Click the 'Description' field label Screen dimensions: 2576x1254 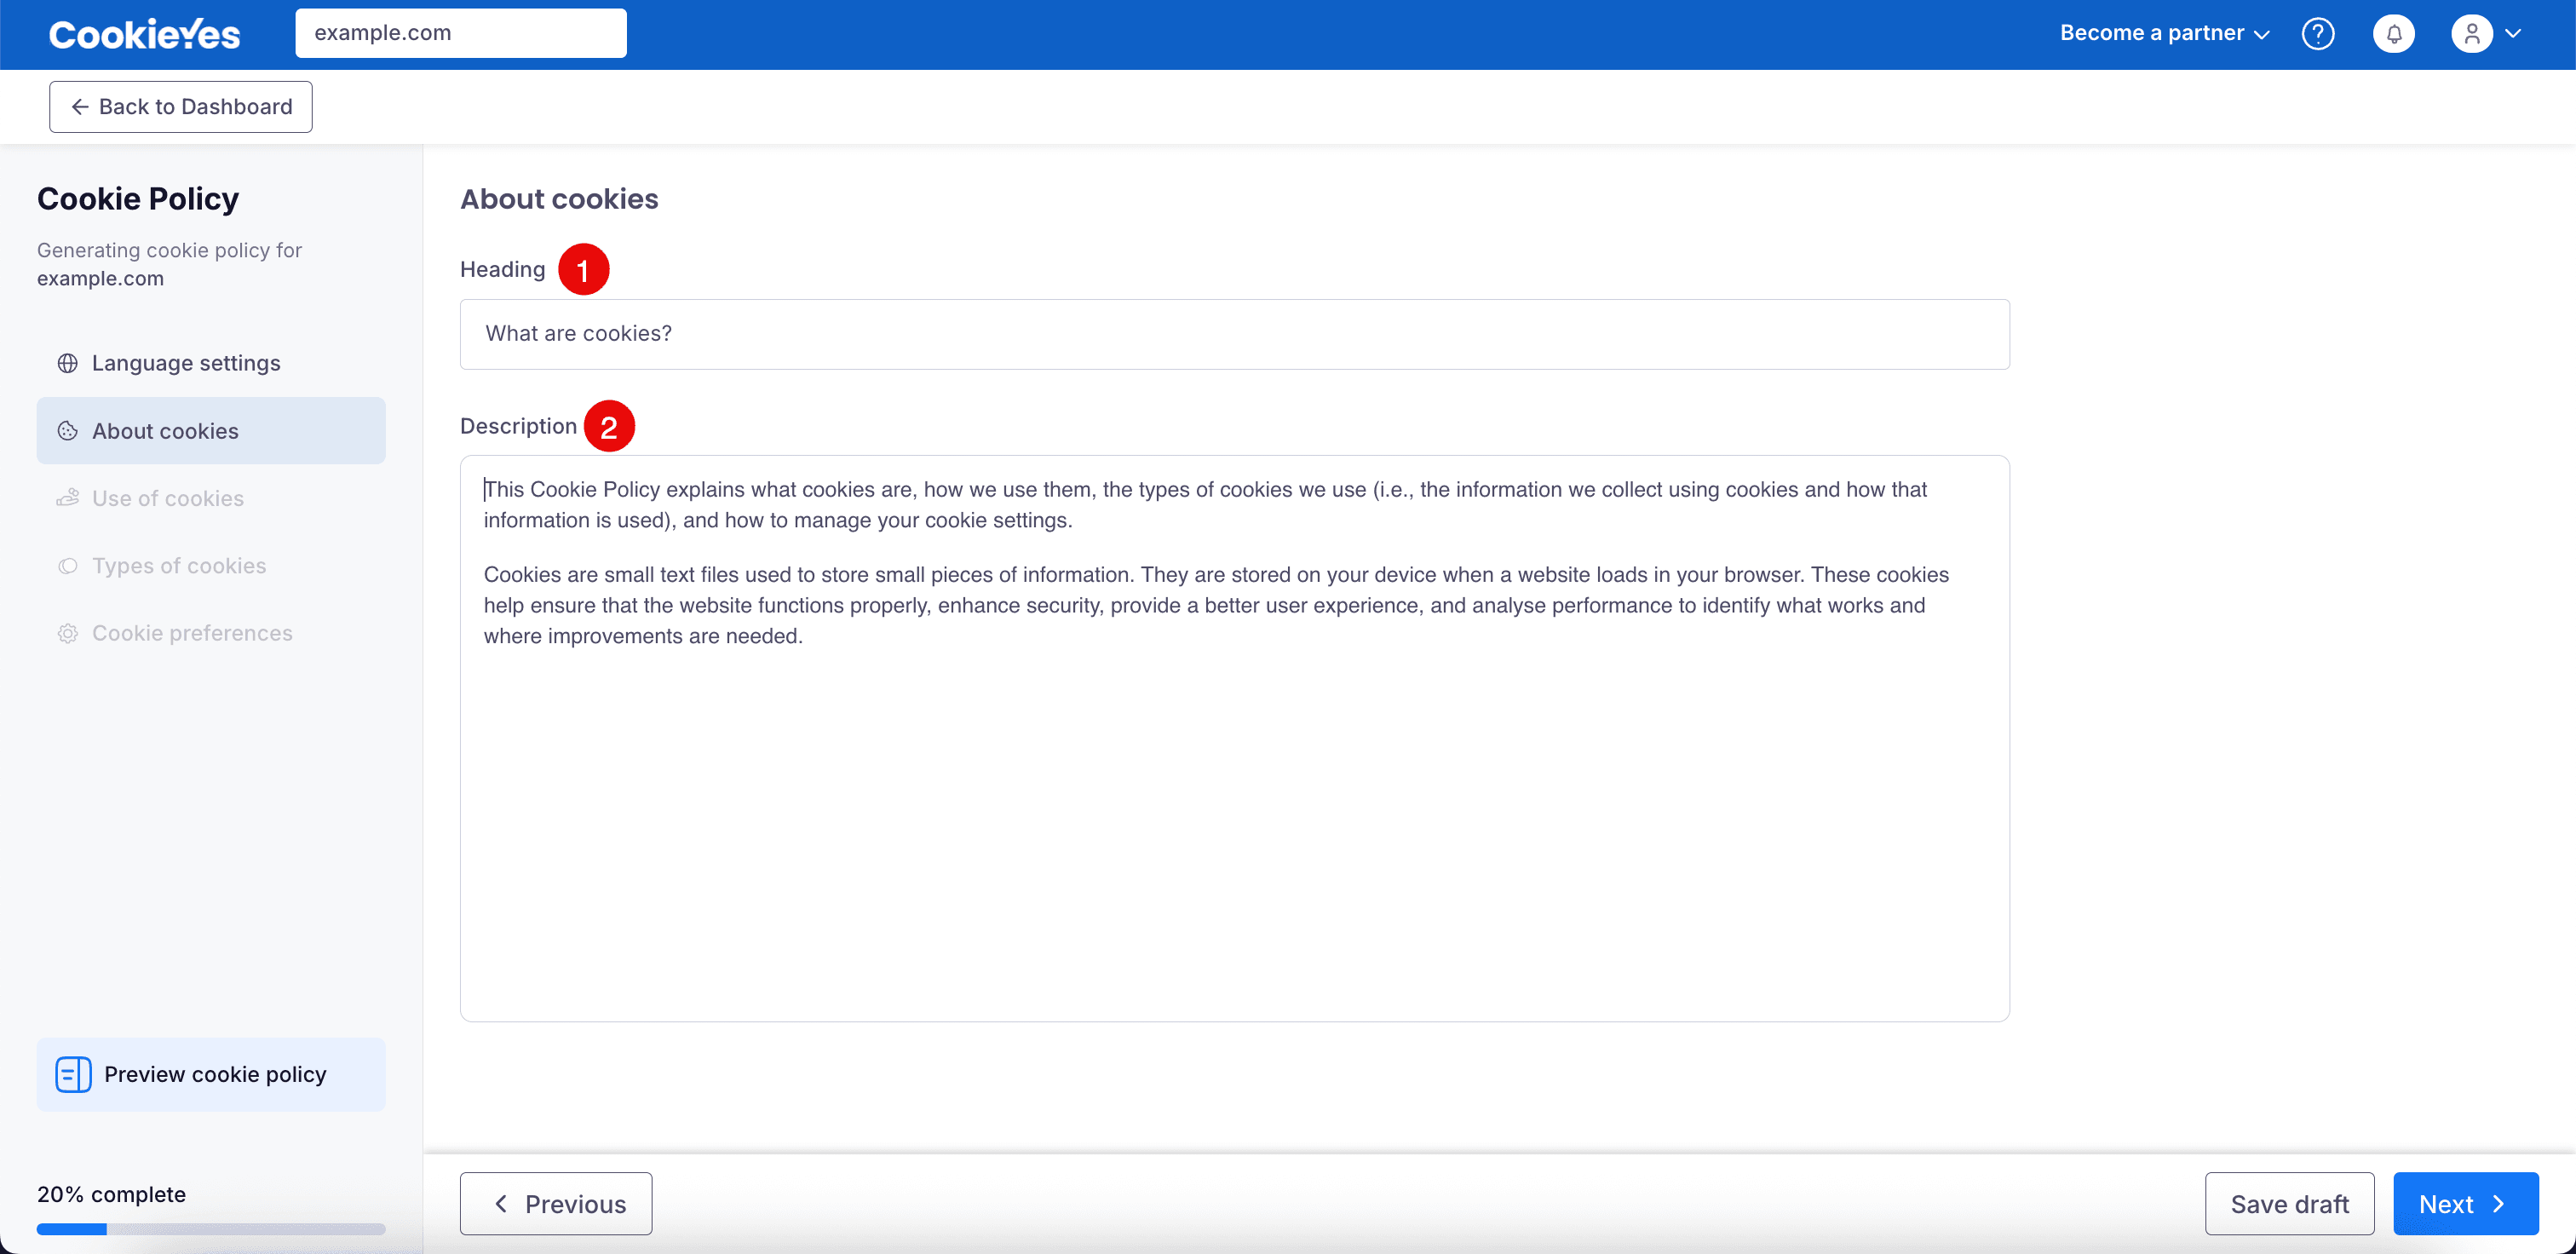click(518, 426)
